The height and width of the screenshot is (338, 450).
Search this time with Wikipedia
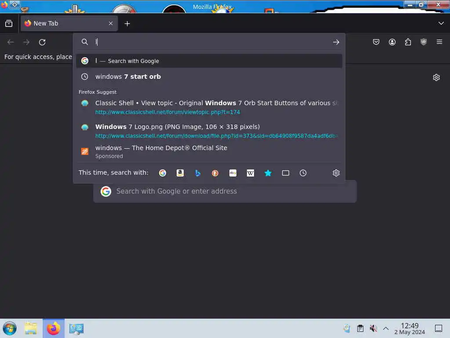click(x=250, y=173)
